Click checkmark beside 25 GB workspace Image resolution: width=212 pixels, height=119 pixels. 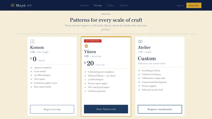tap(85, 80)
